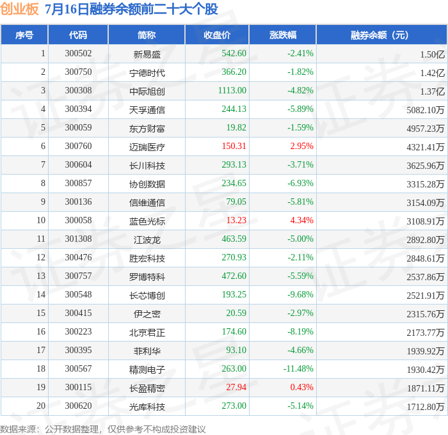This screenshot has height=435, width=448.
Task: Click the 涨跌幅 column header
Action: pos(283,35)
